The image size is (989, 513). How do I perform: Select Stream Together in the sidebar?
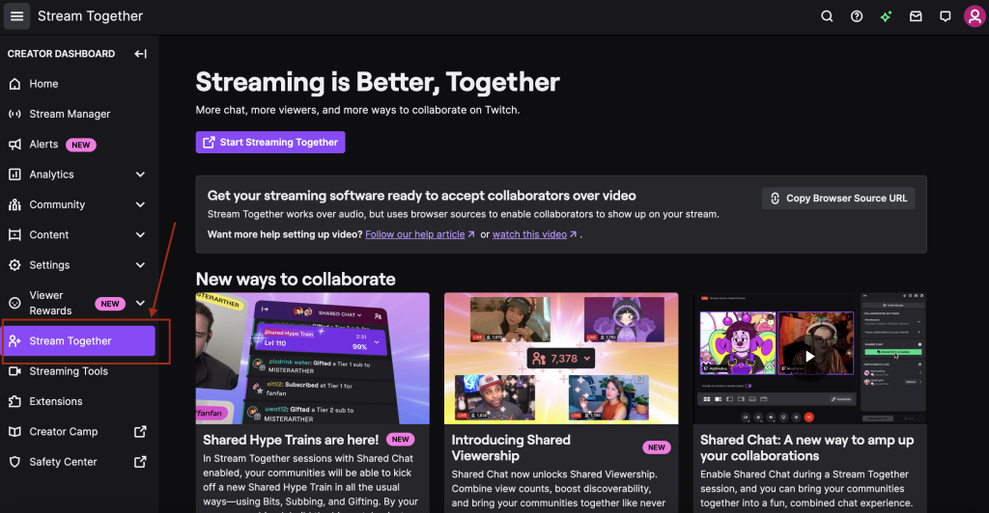(x=79, y=341)
